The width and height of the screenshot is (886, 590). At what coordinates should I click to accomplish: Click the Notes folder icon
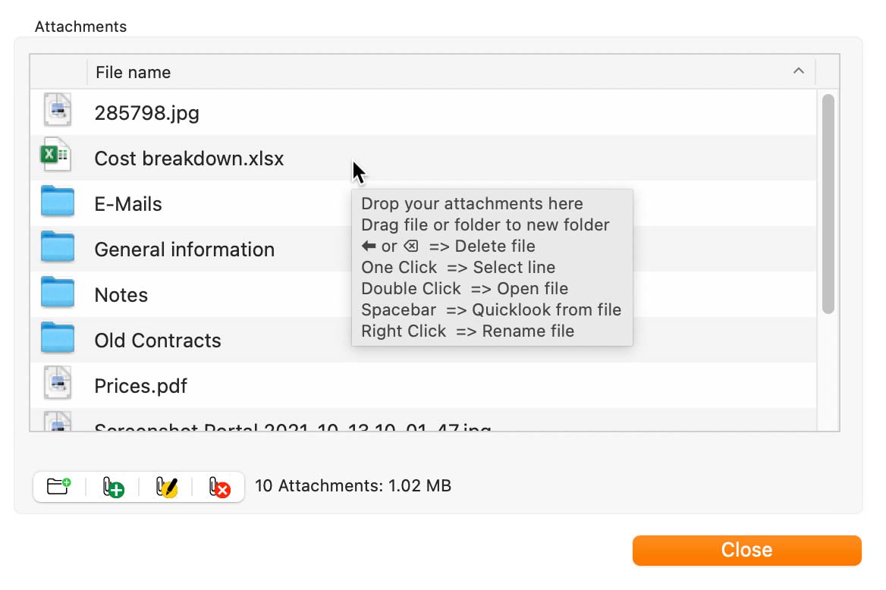pos(57,292)
